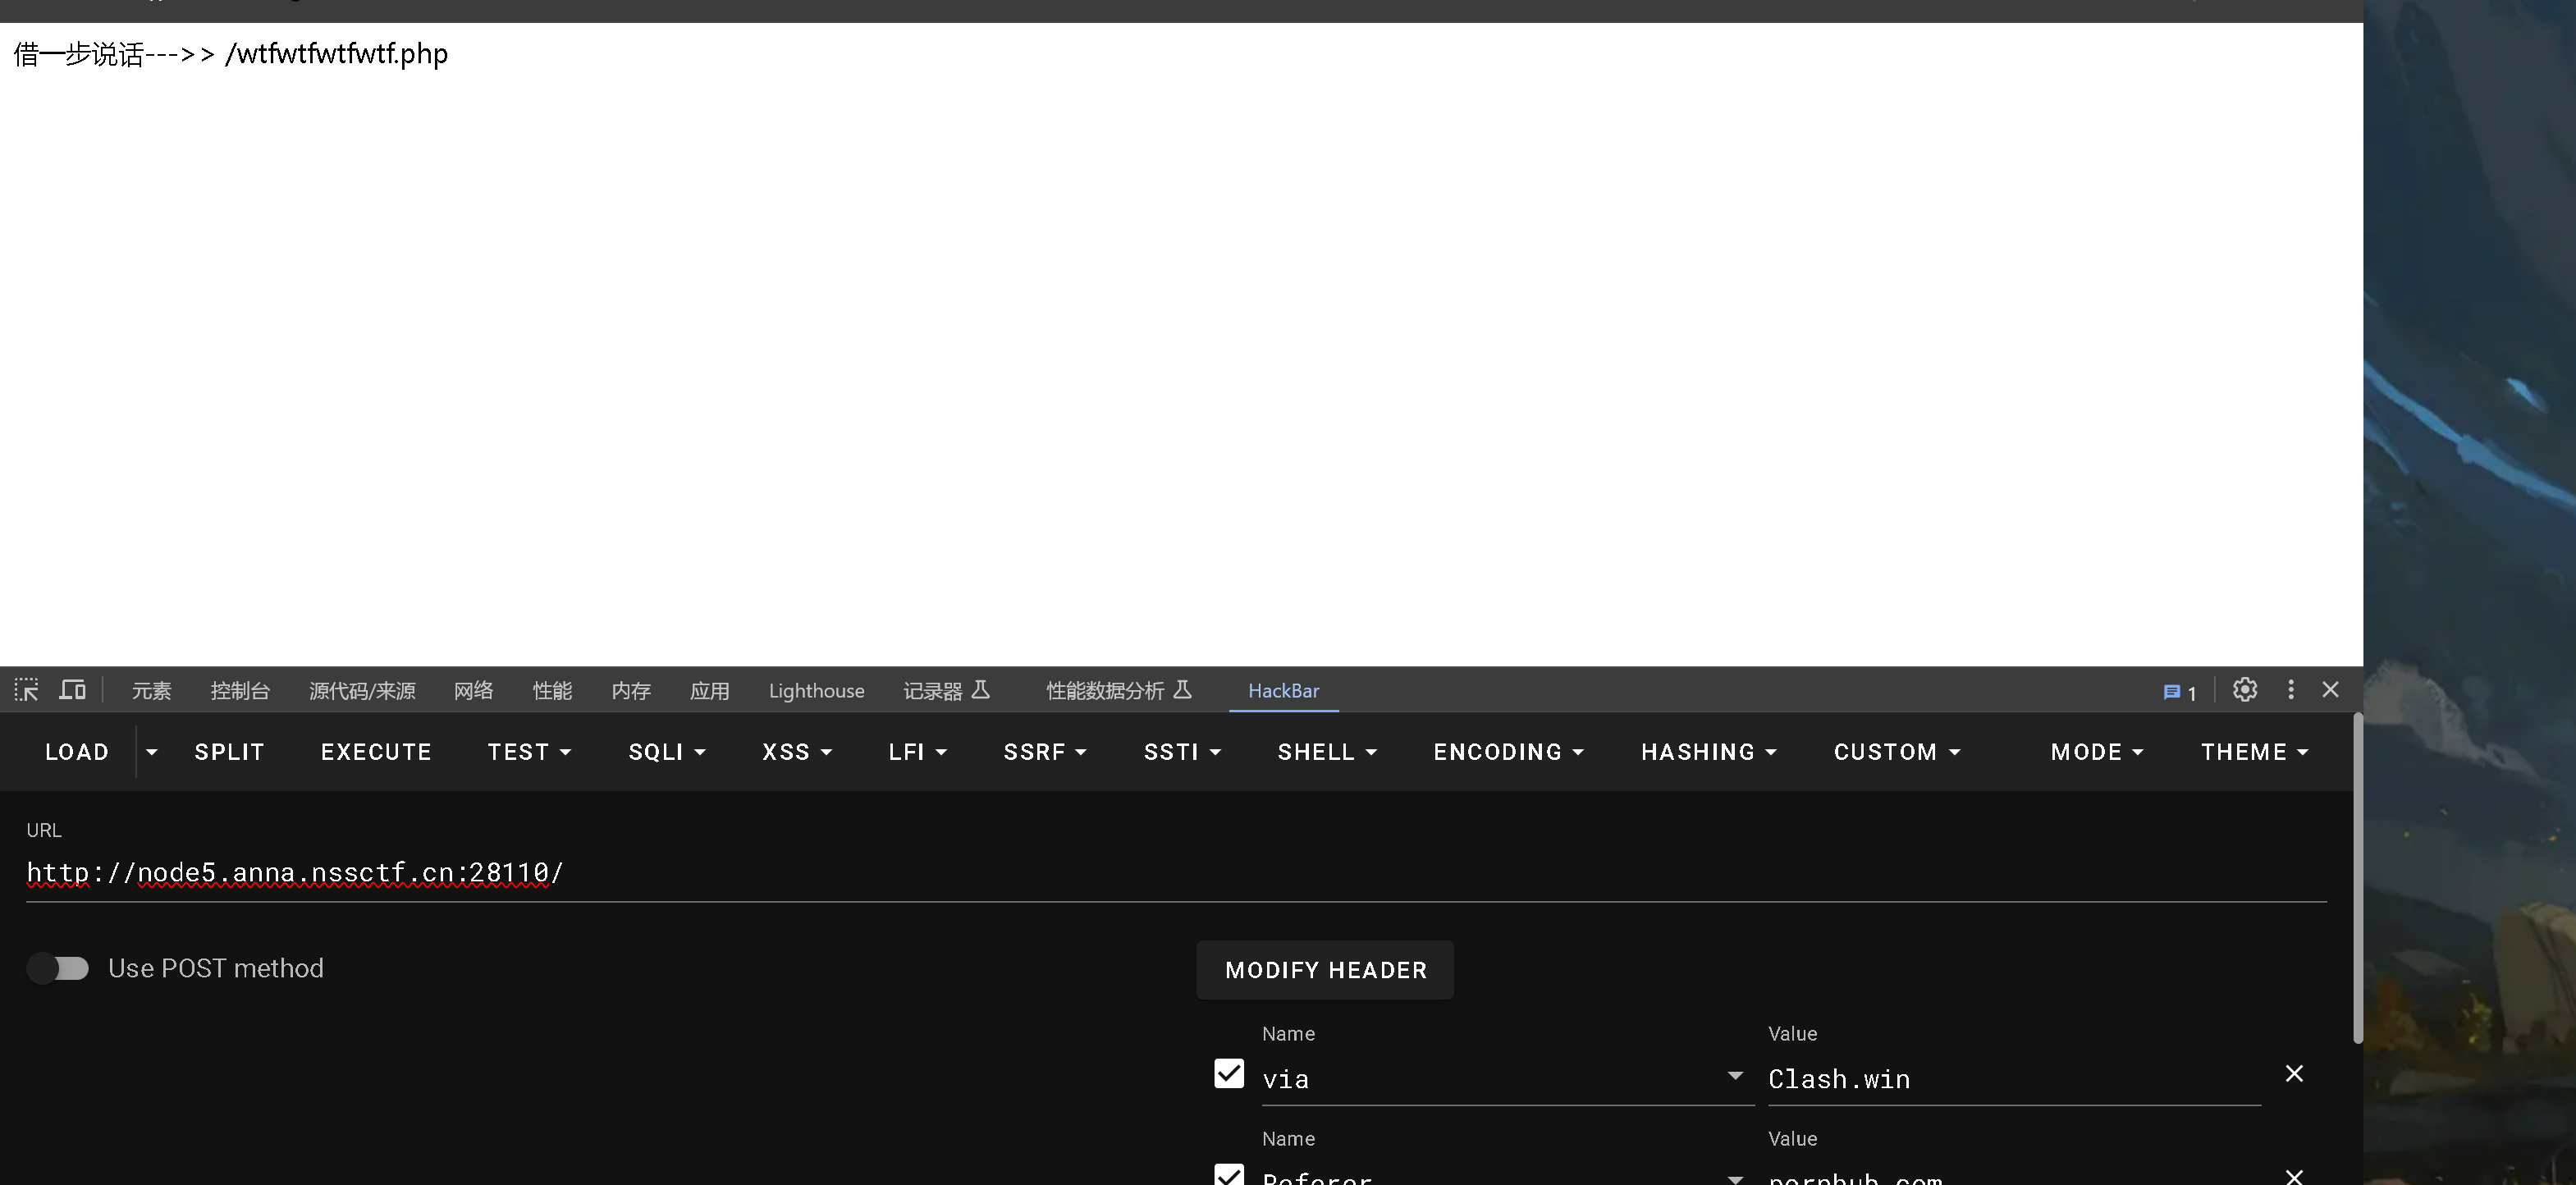This screenshot has height=1185, width=2576.
Task: Switch to the 性能数据分析 tab
Action: pyautogui.click(x=1119, y=691)
